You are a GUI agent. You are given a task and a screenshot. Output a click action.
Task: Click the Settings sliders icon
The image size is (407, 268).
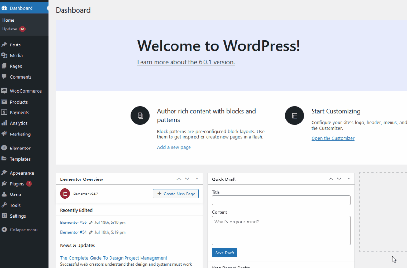tap(4, 216)
